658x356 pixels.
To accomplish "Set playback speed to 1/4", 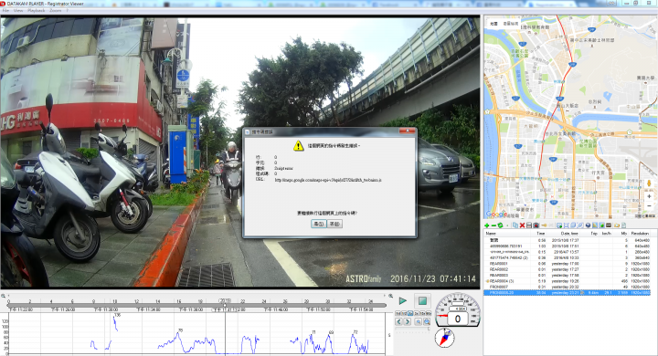I will pos(398,314).
